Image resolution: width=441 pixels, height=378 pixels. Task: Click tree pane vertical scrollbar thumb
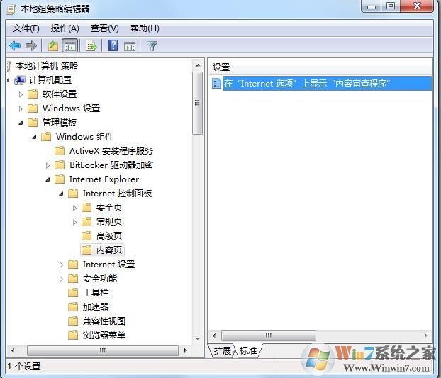pyautogui.click(x=197, y=104)
